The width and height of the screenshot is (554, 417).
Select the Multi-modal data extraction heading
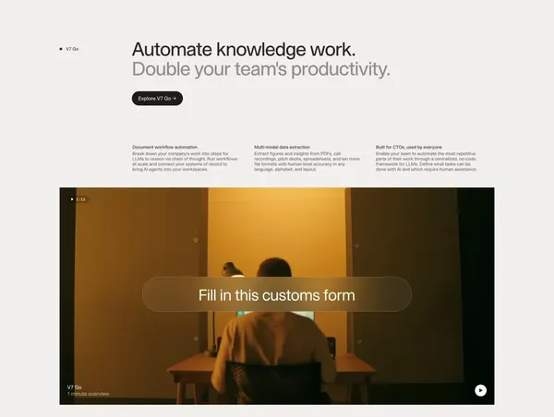282,147
